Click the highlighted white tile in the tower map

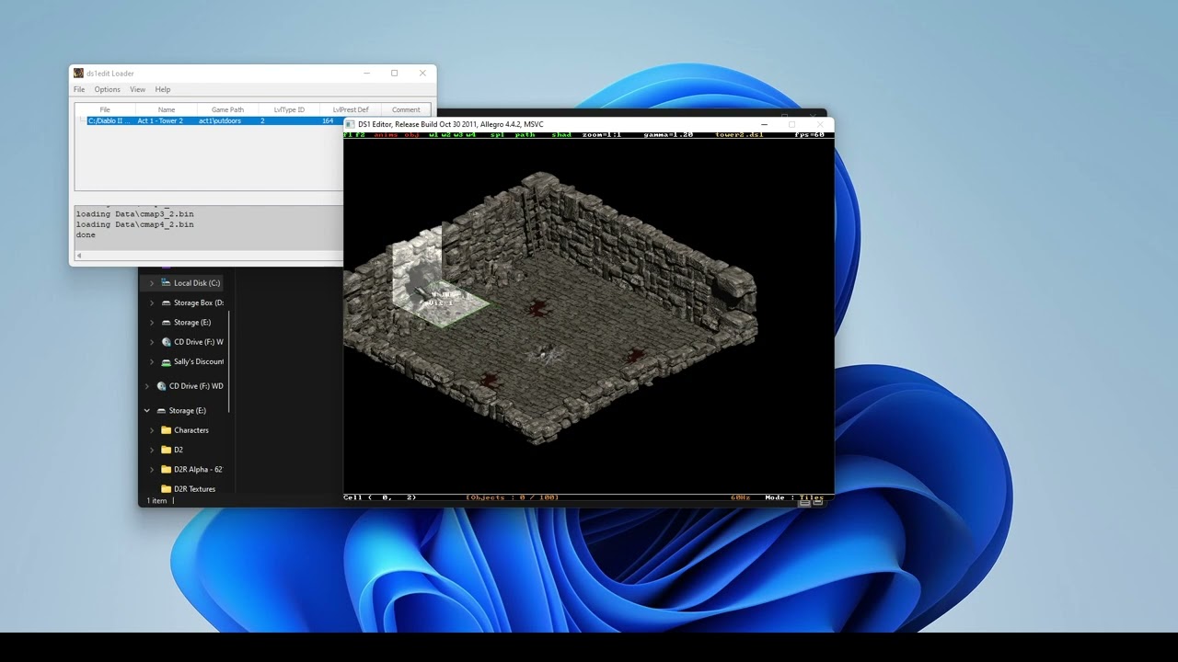[x=442, y=302]
